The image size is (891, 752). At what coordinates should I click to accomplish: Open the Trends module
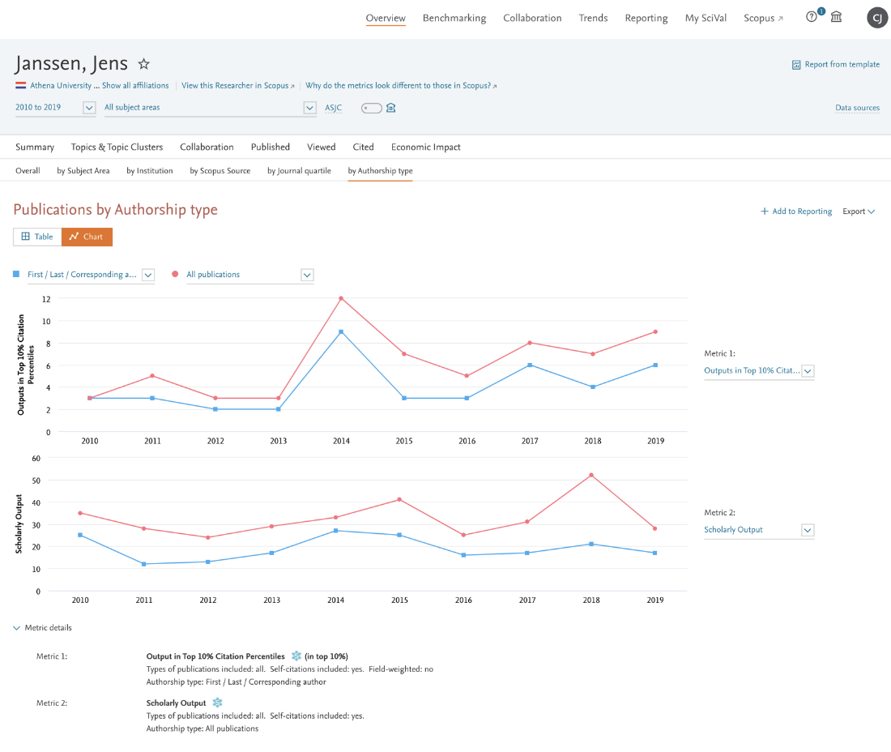(593, 18)
